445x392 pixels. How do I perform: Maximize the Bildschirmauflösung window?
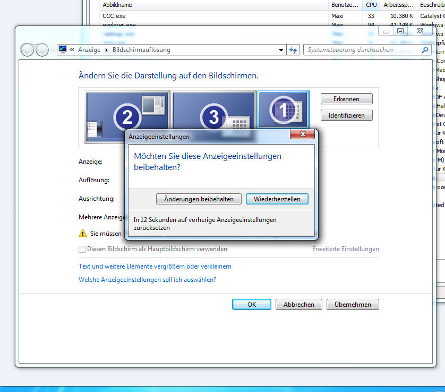(400, 31)
